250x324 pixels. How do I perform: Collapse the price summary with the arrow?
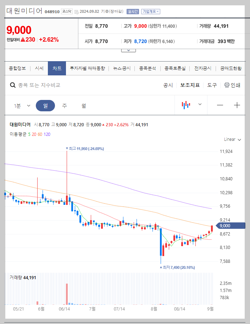tap(128, 50)
